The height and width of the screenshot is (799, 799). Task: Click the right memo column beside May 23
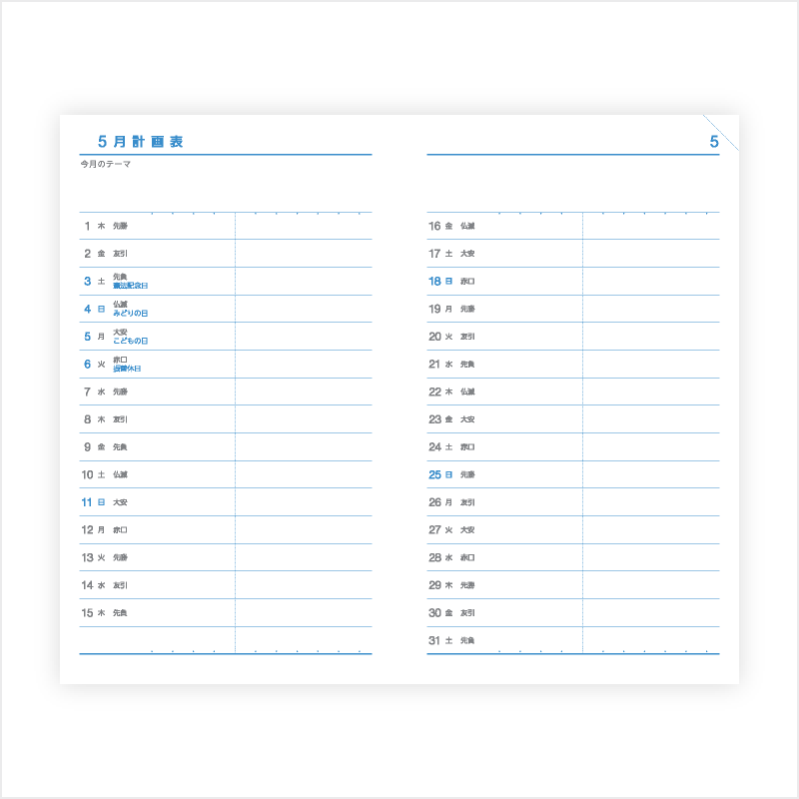651,419
